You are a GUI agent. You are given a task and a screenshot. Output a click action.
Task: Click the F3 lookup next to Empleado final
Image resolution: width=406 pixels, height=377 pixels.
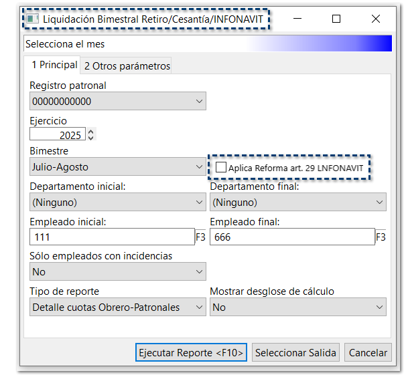click(x=381, y=237)
